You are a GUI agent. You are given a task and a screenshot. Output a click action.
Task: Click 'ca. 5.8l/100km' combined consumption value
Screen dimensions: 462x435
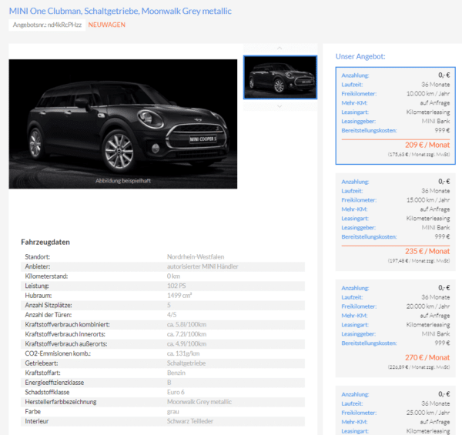pyautogui.click(x=187, y=325)
